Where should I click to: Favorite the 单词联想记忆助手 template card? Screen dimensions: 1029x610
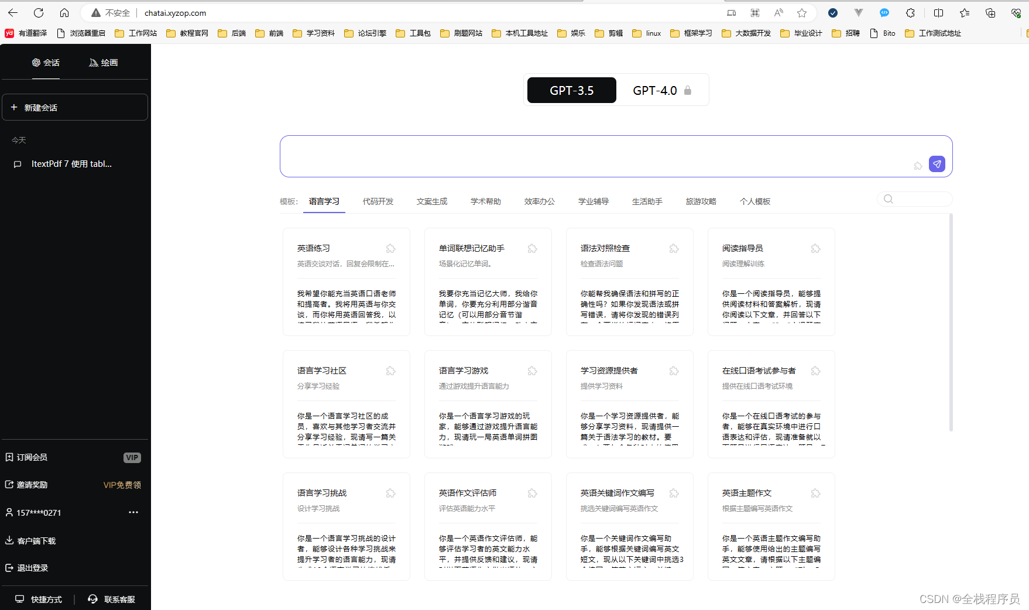click(532, 249)
